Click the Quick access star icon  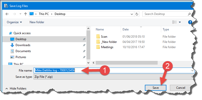coord(11,33)
